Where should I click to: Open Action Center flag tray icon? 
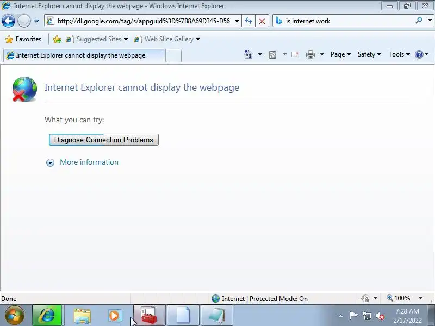(354, 316)
